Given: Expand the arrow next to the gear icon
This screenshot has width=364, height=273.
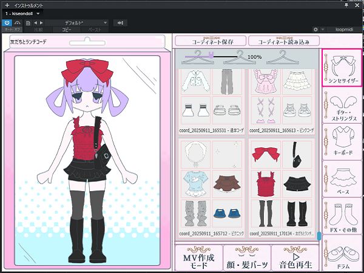Looking at the screenshot, I should [x=323, y=30].
